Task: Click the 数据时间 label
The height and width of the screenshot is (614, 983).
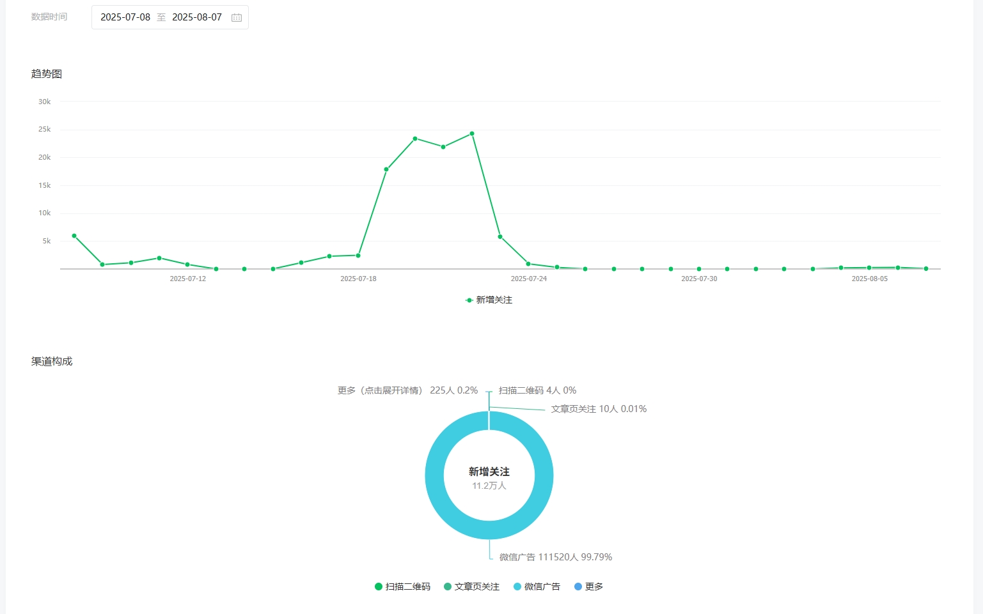Action: 49,17
